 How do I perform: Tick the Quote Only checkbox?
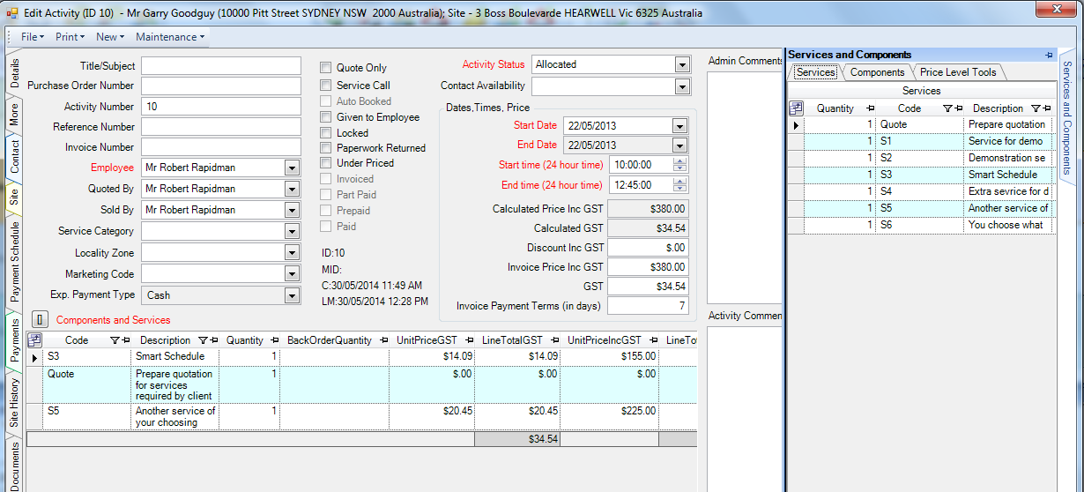tap(326, 68)
